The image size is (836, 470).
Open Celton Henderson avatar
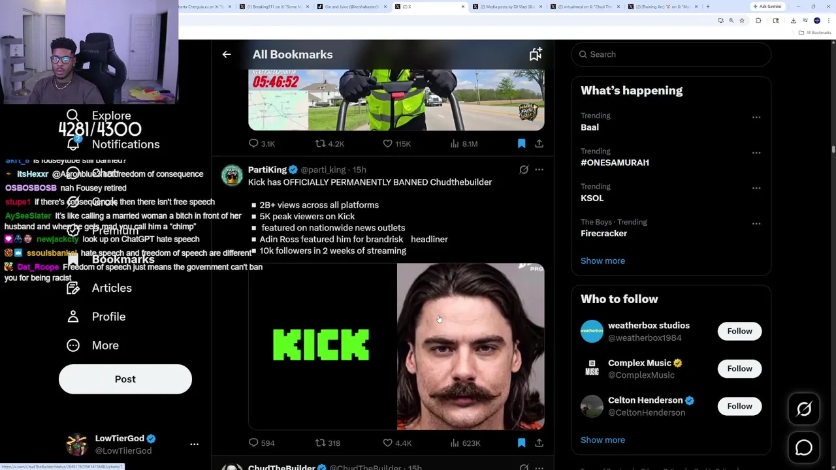coord(592,406)
